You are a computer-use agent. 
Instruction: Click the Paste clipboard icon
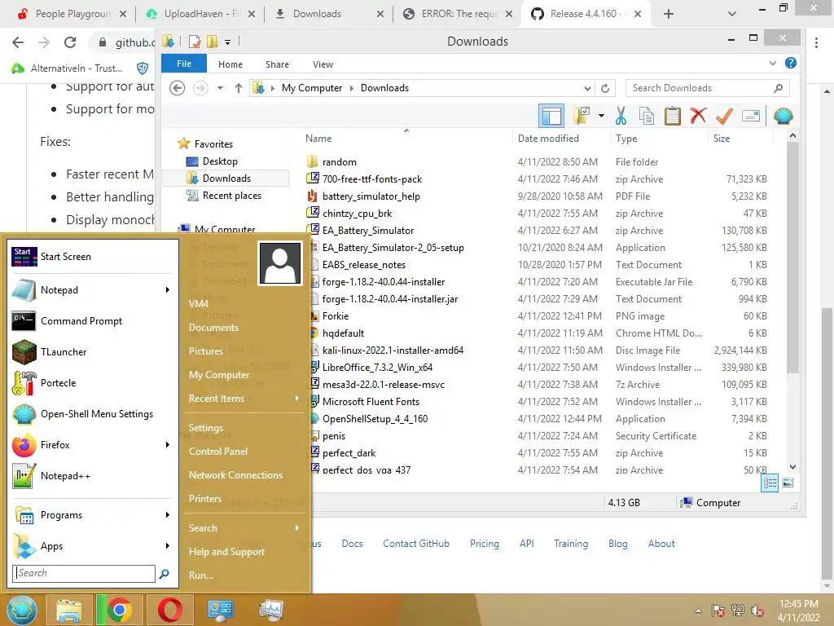pos(672,116)
